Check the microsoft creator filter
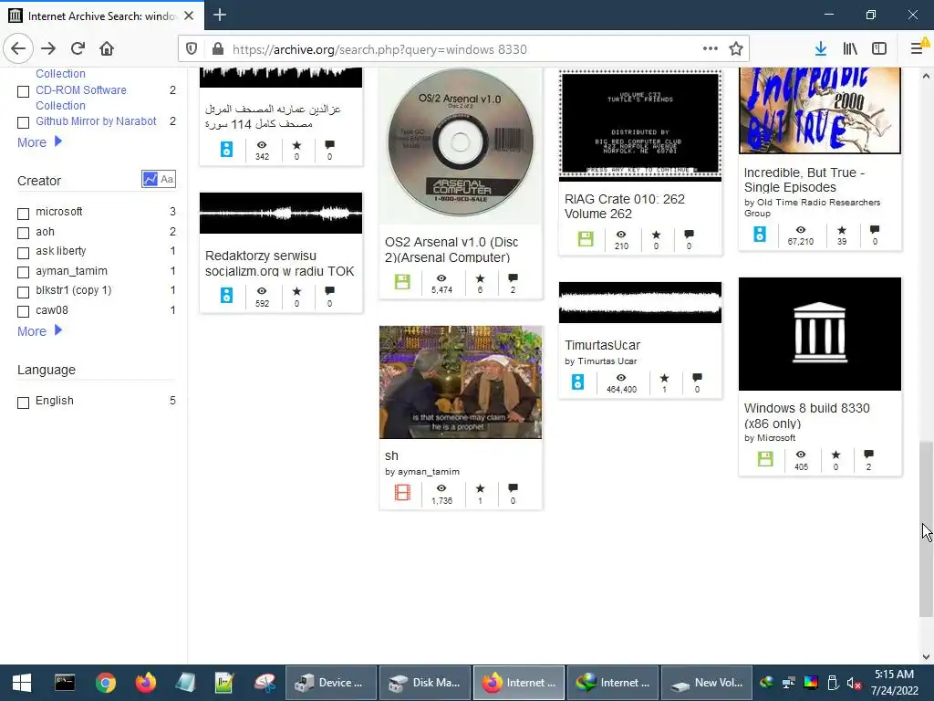 point(23,214)
